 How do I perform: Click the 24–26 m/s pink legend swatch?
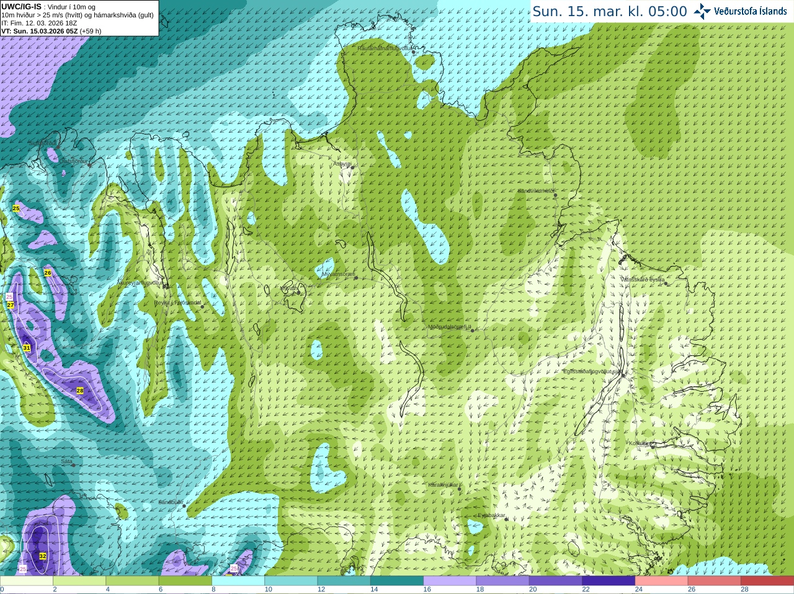coord(661,581)
